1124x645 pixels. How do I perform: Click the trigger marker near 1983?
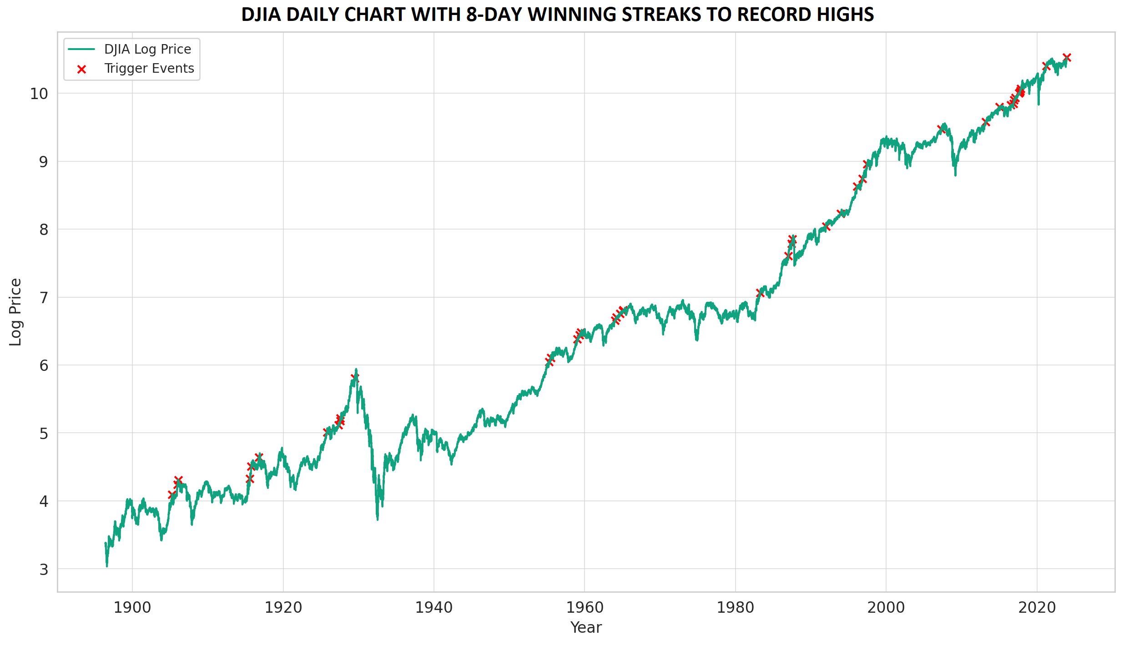click(x=760, y=293)
